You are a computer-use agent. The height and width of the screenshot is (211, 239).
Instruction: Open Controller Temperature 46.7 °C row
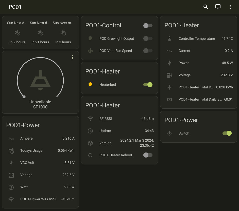(199, 39)
